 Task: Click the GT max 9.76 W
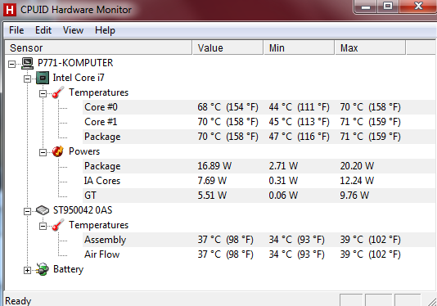pyautogui.click(x=354, y=196)
